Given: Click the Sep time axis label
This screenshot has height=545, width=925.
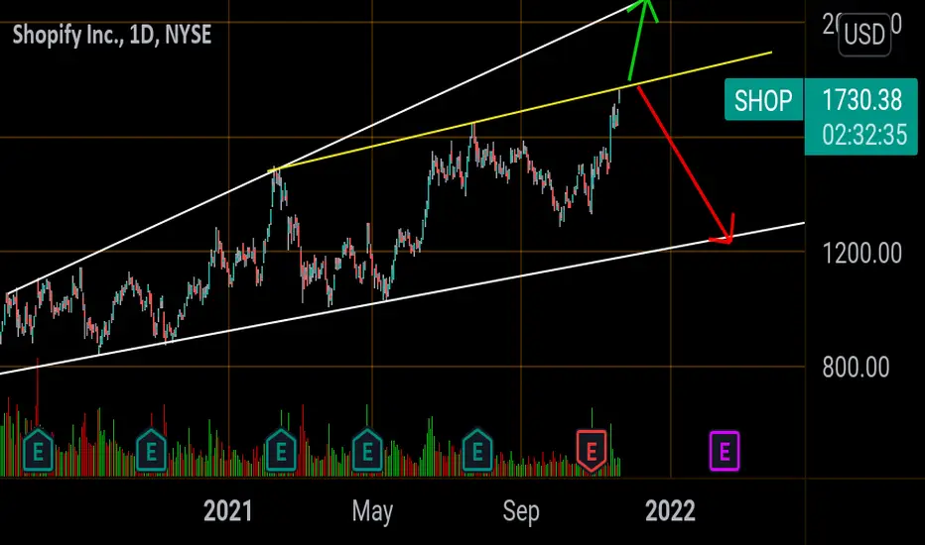Looking at the screenshot, I should [x=521, y=511].
